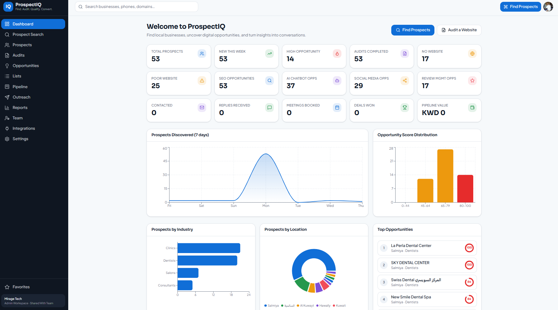Open Favorites in the sidebar
The height and width of the screenshot is (310, 558).
[33, 287]
